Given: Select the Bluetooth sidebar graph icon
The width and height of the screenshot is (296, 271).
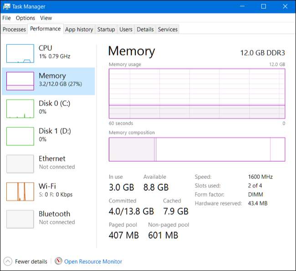Looking at the screenshot, I should click(20, 219).
